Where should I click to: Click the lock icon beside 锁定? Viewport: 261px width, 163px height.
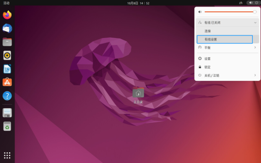(200, 67)
